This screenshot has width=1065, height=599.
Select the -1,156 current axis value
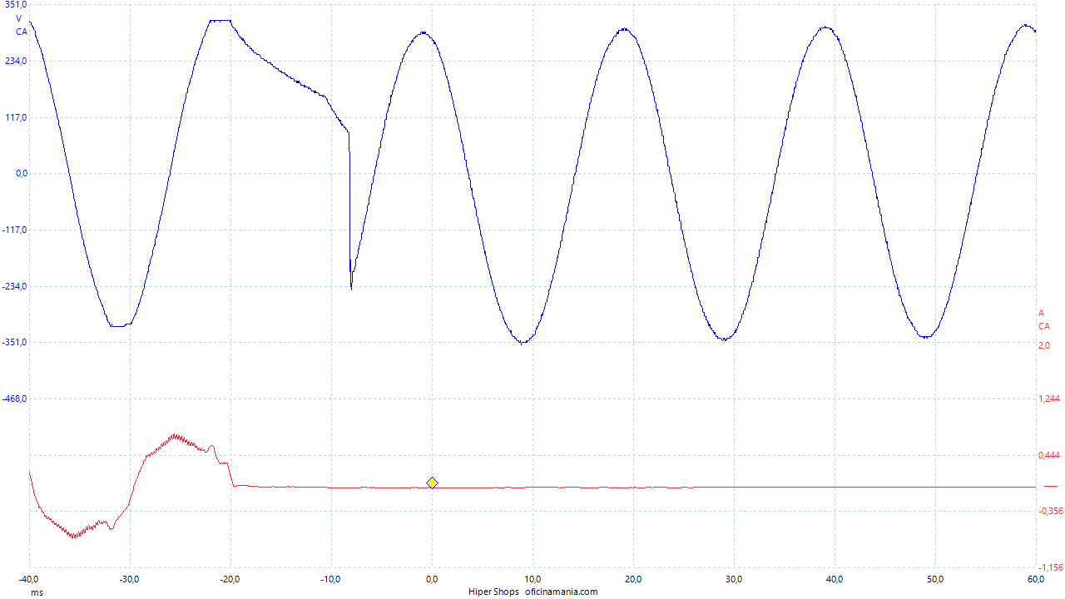pyautogui.click(x=1050, y=567)
